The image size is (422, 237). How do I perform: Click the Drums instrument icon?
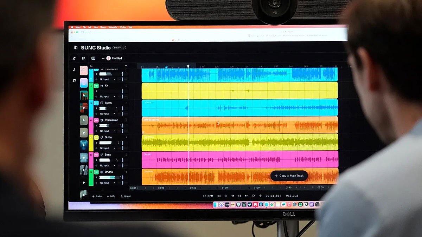pyautogui.click(x=102, y=172)
